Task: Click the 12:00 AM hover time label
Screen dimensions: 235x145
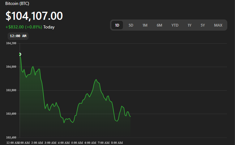Action: [18, 36]
